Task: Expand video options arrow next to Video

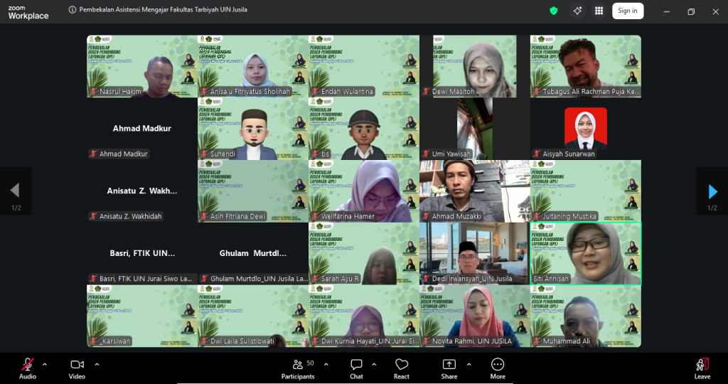Action: click(x=97, y=364)
